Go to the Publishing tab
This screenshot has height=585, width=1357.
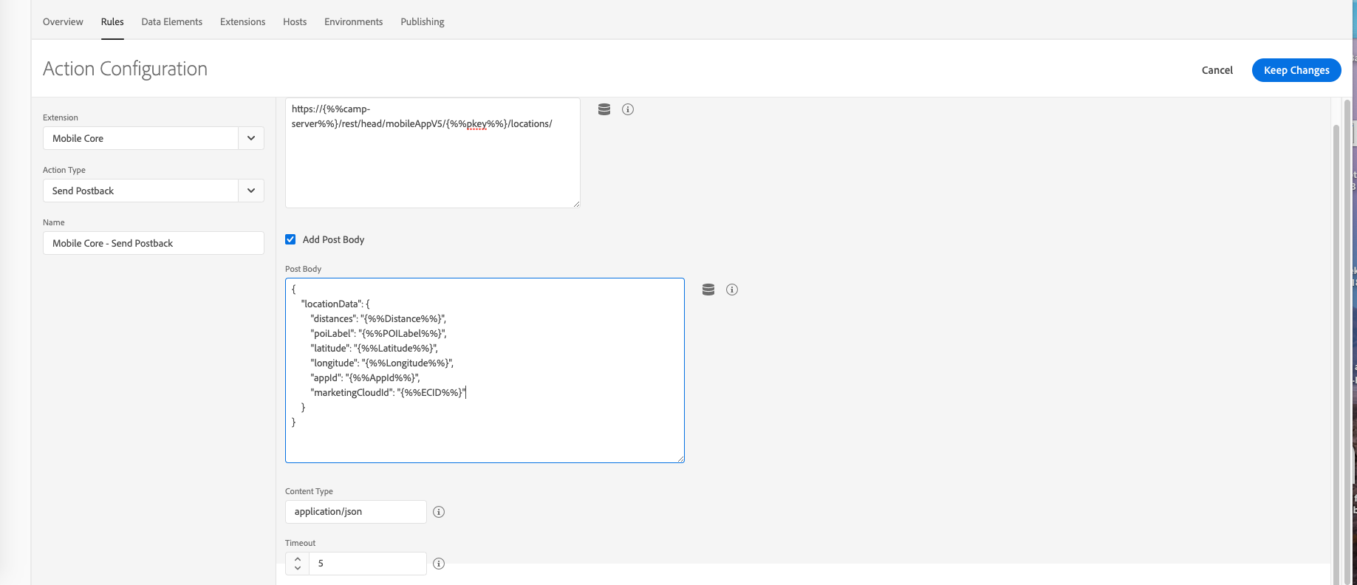[423, 21]
